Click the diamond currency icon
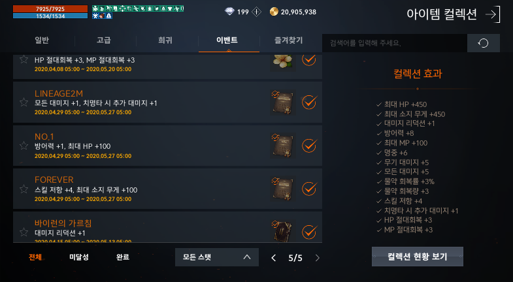Image resolution: width=513 pixels, height=282 pixels. (x=229, y=12)
